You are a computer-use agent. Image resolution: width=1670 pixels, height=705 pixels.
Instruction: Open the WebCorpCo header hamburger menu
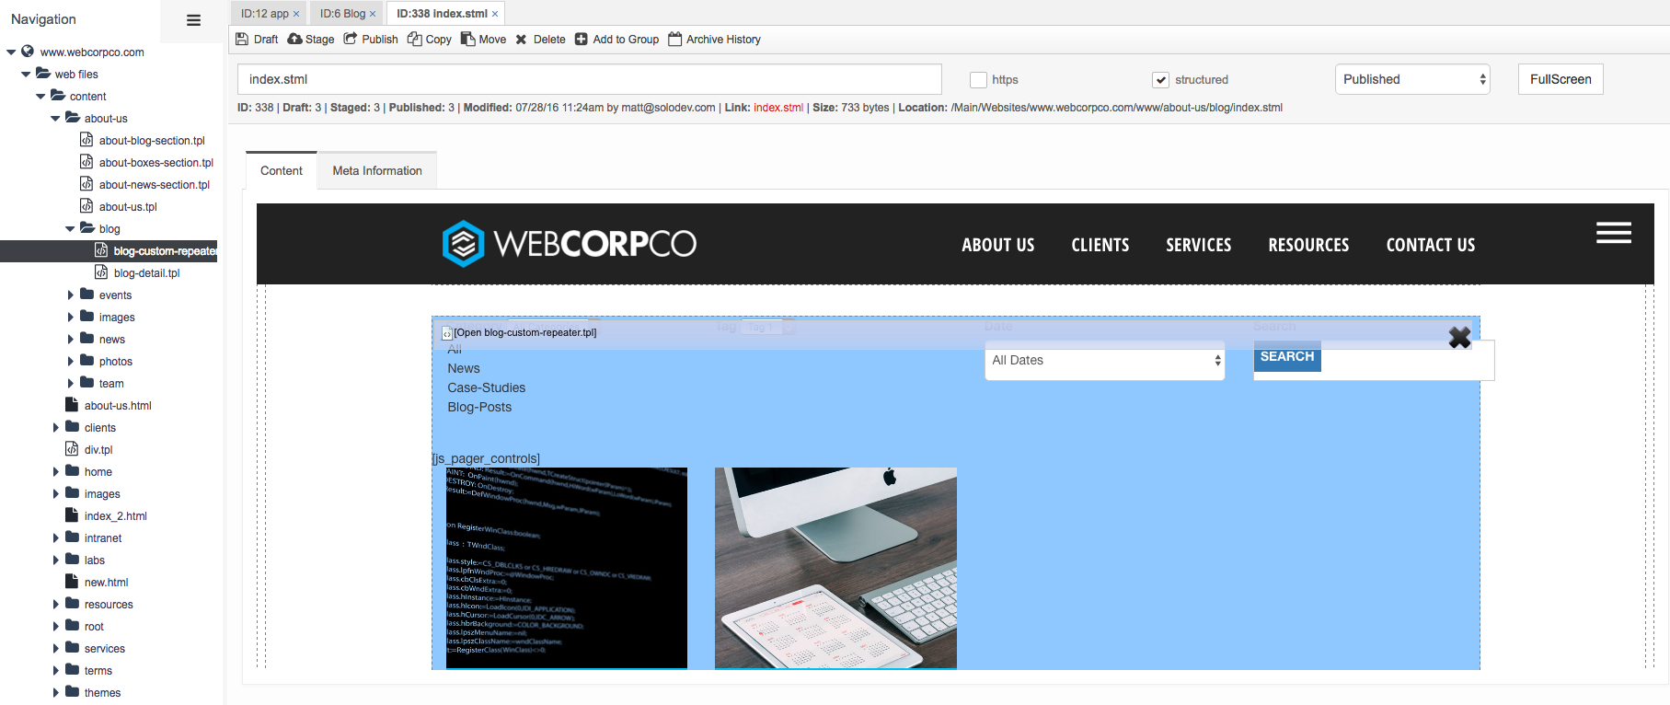pyautogui.click(x=1614, y=233)
